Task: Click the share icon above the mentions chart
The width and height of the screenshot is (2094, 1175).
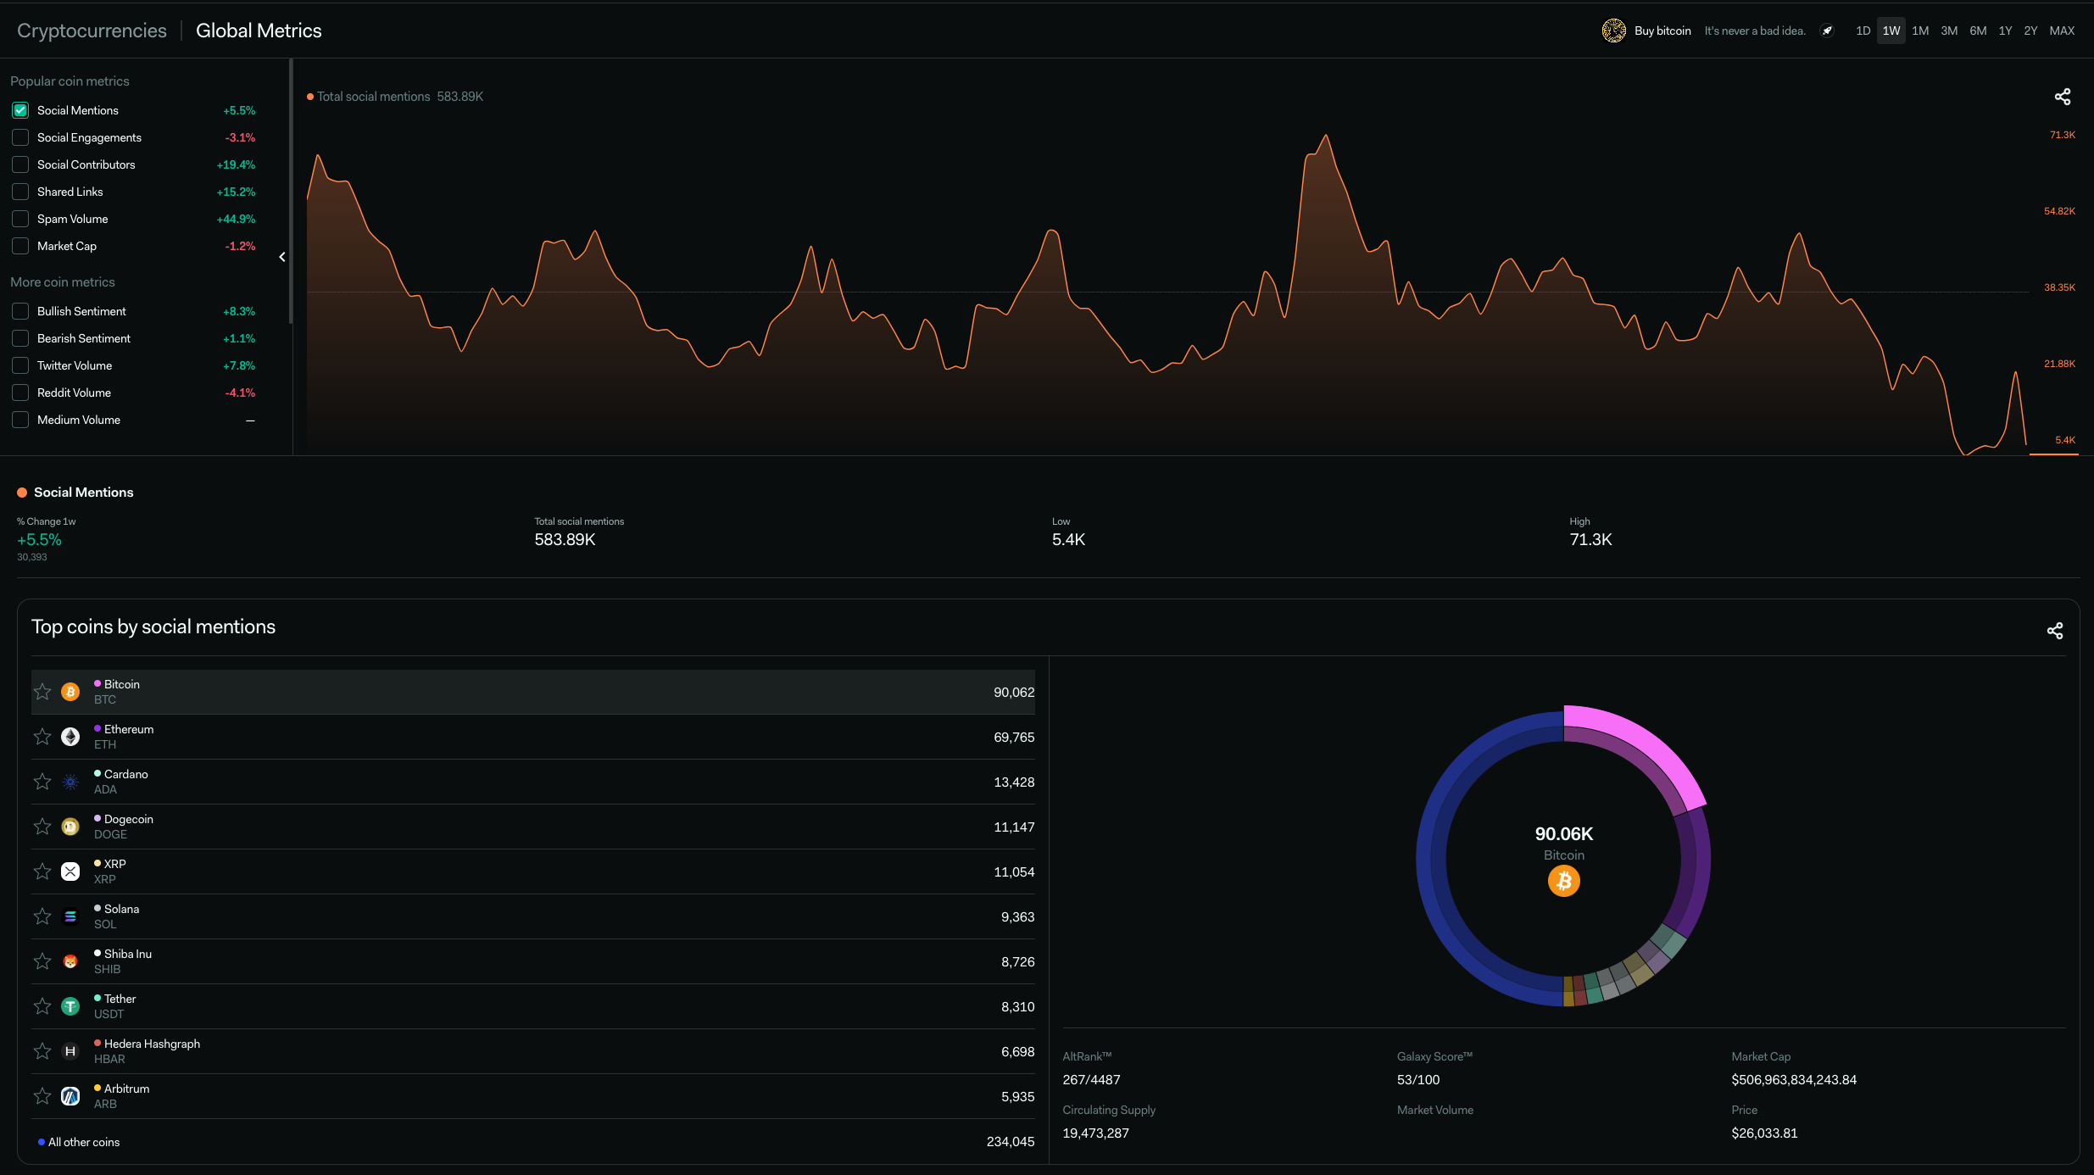Action: pos(2063,97)
